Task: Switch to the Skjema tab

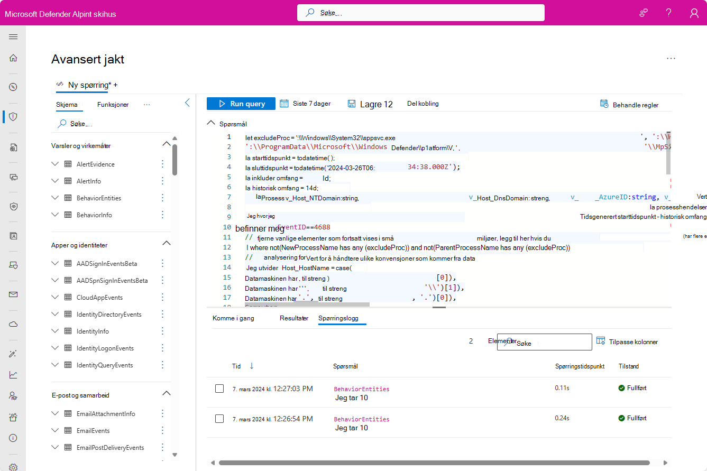Action: point(67,105)
